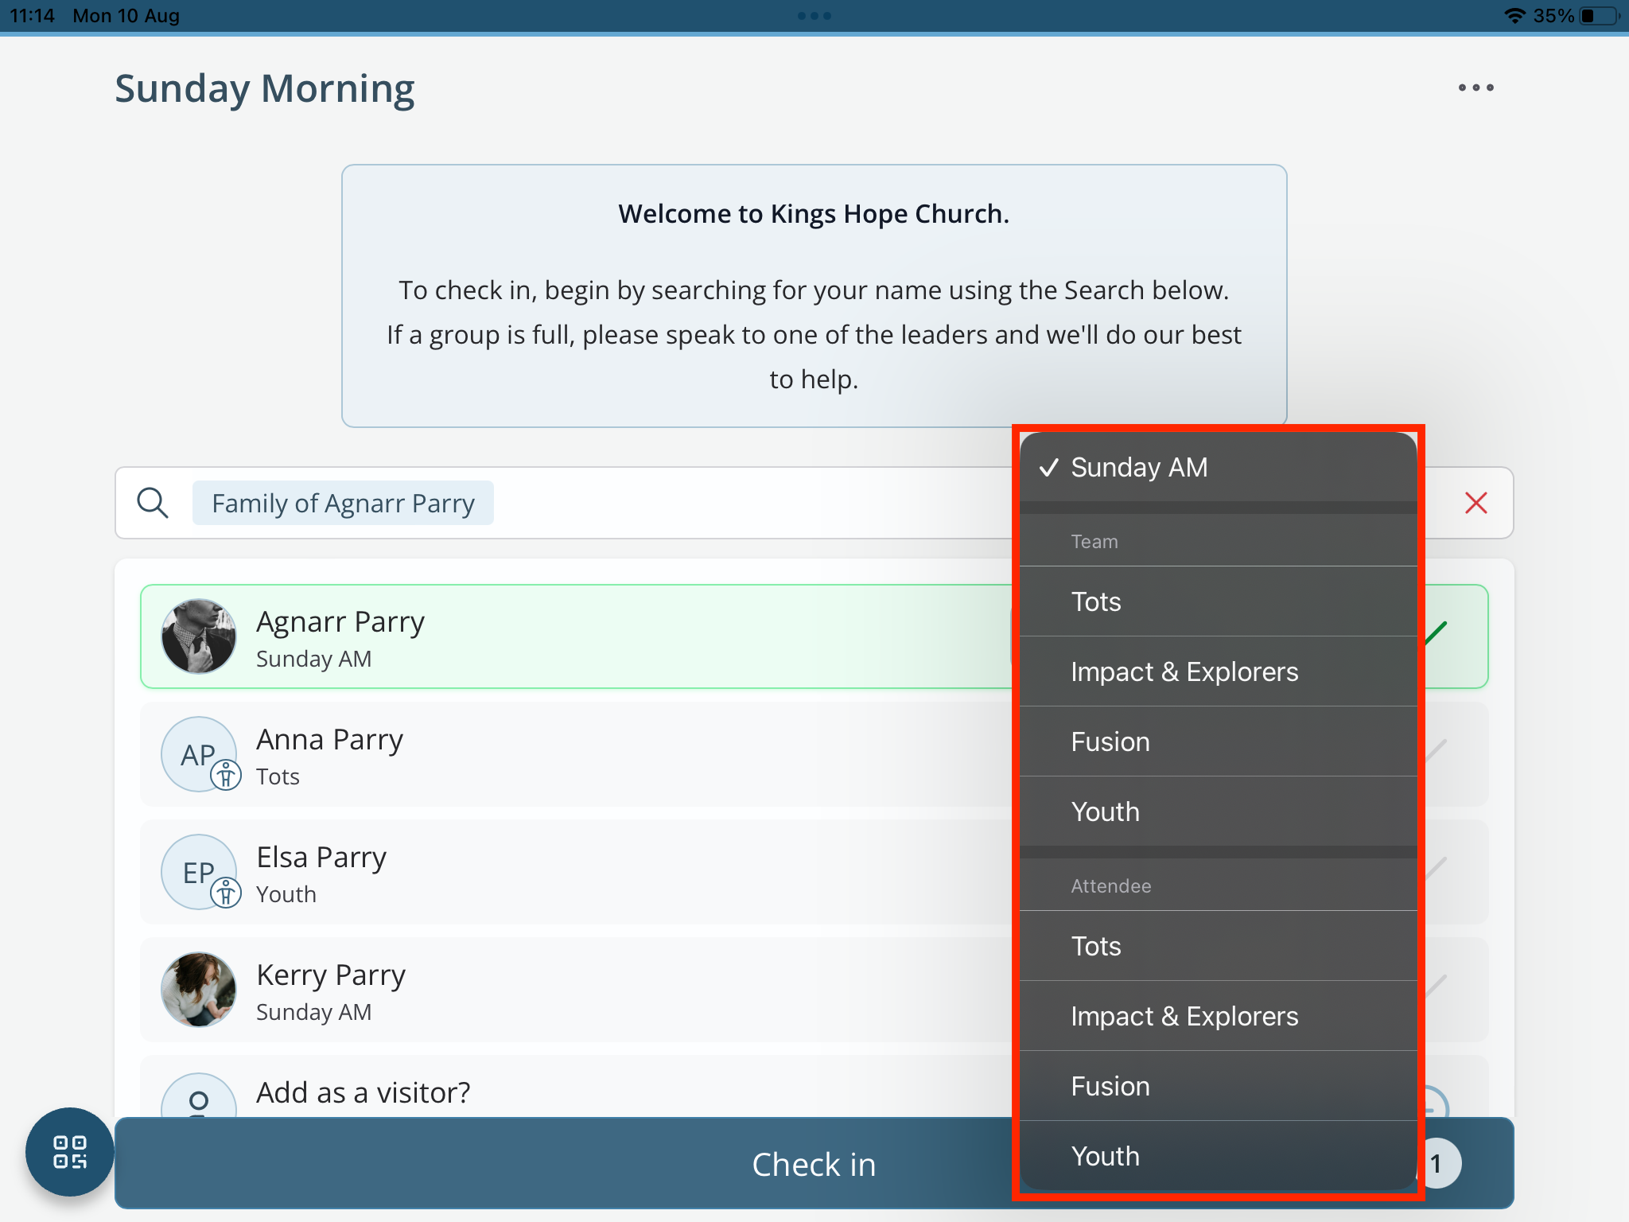Click the search magnifier icon
The image size is (1629, 1222).
[x=152, y=503]
